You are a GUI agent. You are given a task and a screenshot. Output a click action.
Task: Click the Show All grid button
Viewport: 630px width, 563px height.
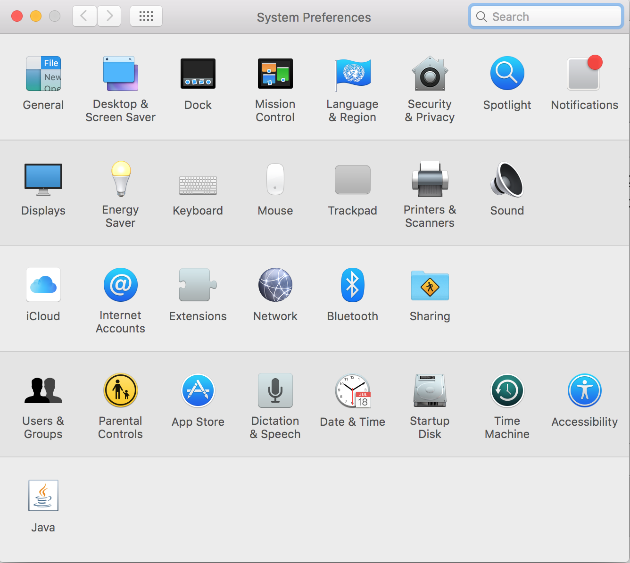pos(146,16)
